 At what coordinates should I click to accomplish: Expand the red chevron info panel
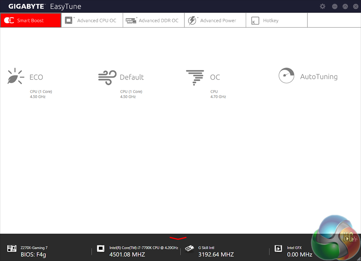[x=178, y=238]
